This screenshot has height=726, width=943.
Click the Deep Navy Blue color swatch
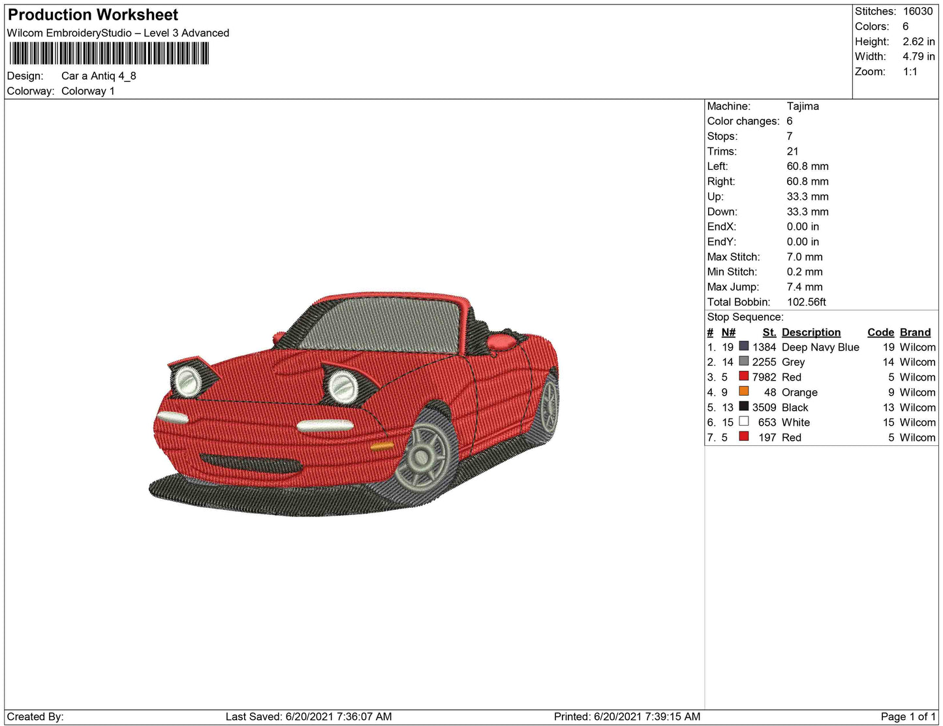(x=743, y=346)
